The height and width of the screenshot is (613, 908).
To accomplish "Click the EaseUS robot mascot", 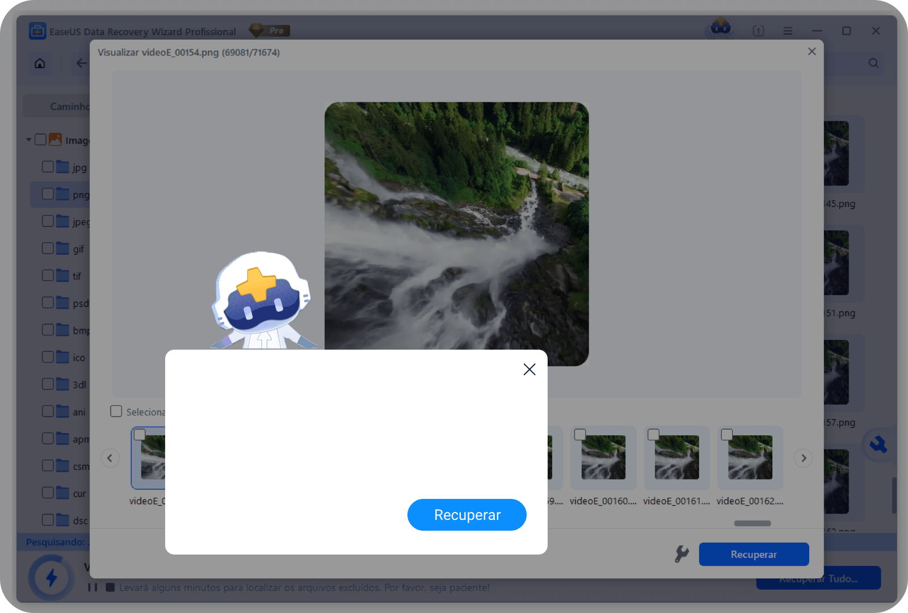I will coord(262,298).
